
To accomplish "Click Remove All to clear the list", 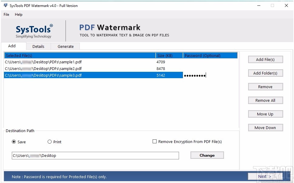I will [x=265, y=100].
